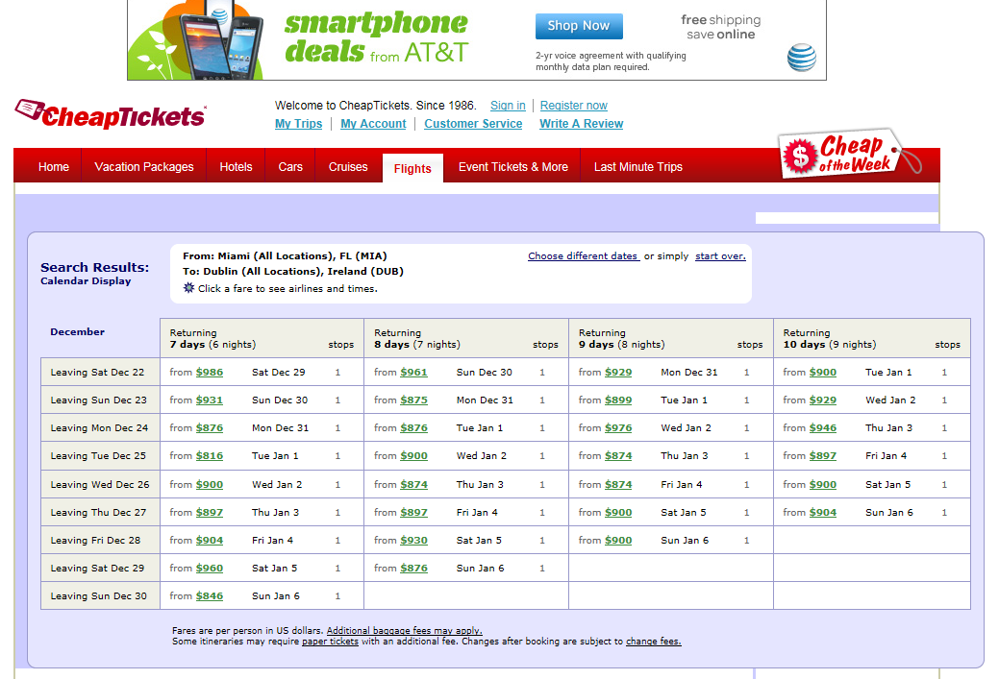The height and width of the screenshot is (679, 999).
Task: Click start over to reset the search
Action: click(720, 255)
